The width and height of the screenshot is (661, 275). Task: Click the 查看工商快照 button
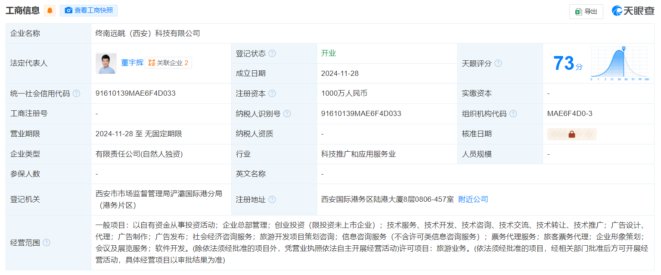click(89, 10)
